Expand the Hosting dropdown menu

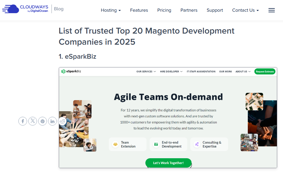coord(111,10)
